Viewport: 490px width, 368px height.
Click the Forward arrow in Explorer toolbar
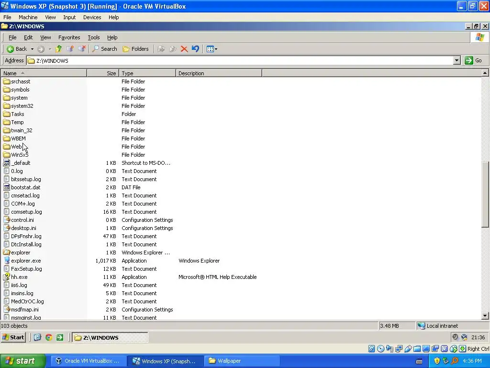pos(41,49)
